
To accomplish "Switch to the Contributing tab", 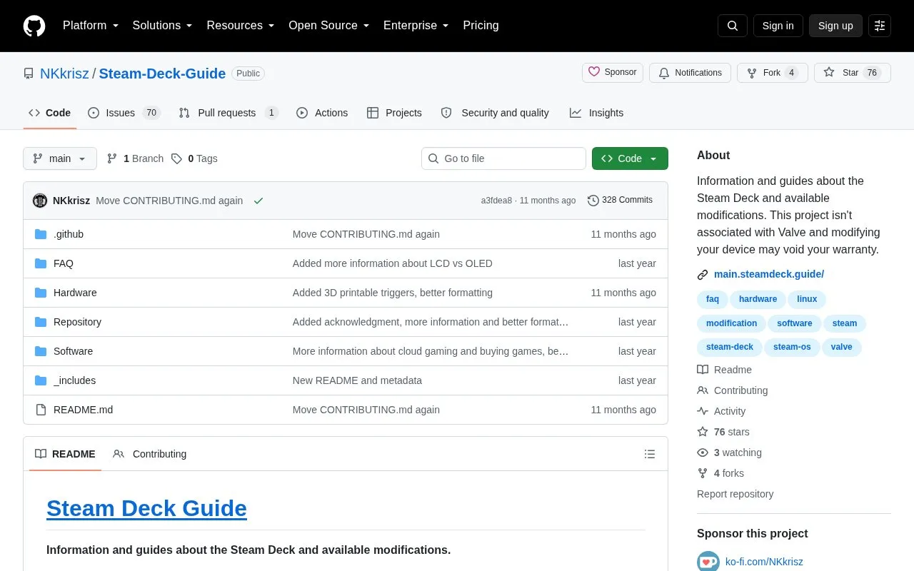I will [150, 454].
